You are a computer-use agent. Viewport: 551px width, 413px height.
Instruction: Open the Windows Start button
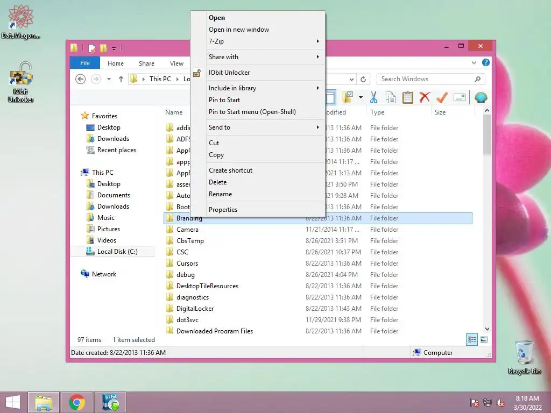pyautogui.click(x=13, y=402)
